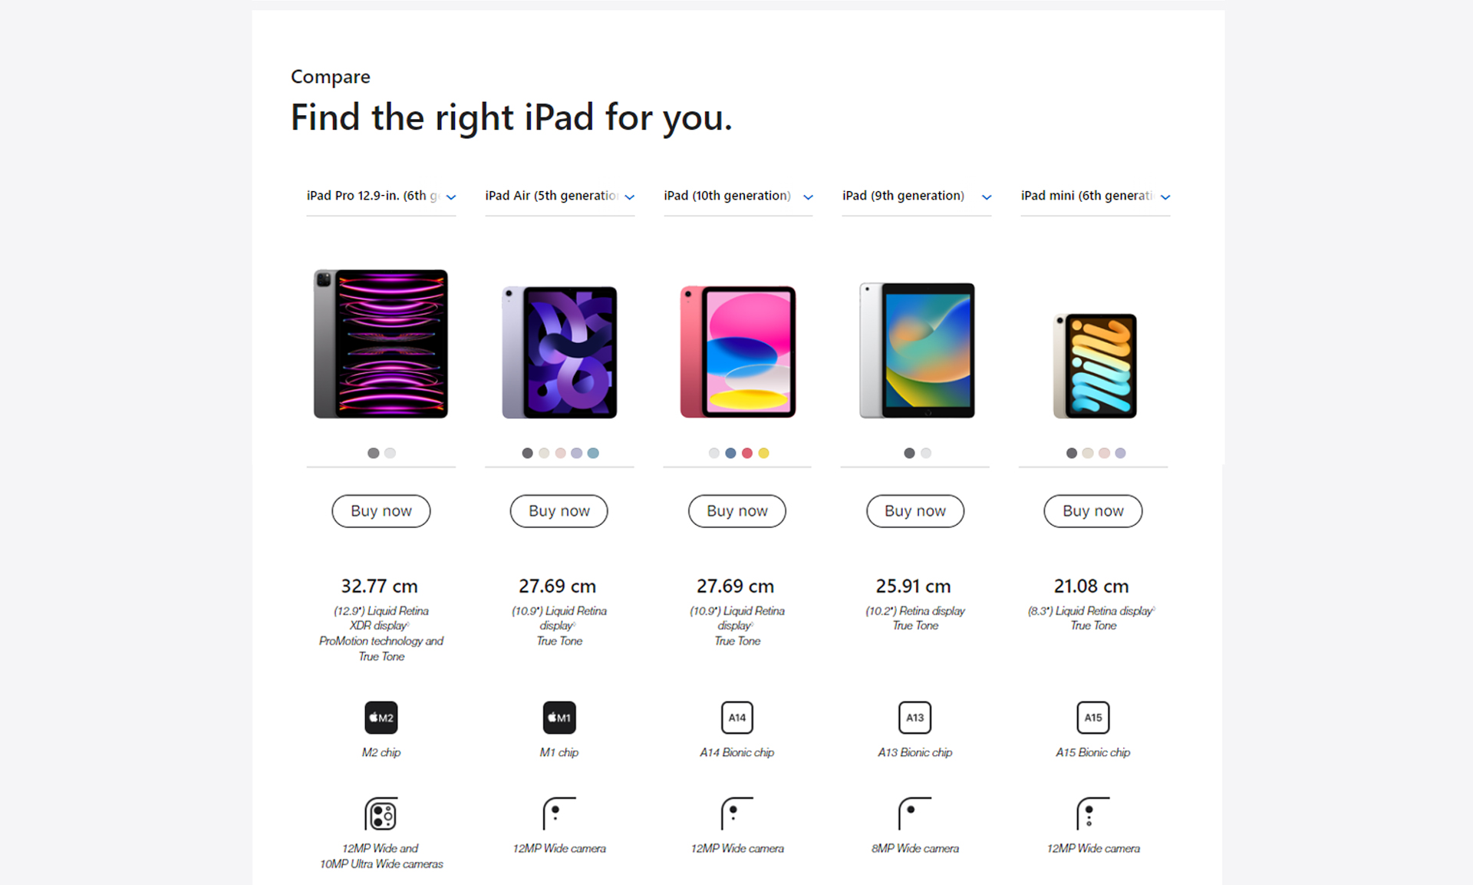Pick the purple swatch under iPad mini
Viewport: 1473px width, 885px height.
click(1121, 453)
